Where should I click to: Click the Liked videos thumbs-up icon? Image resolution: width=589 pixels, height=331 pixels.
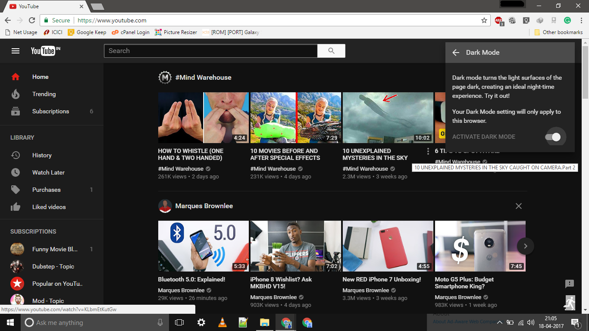click(16, 207)
